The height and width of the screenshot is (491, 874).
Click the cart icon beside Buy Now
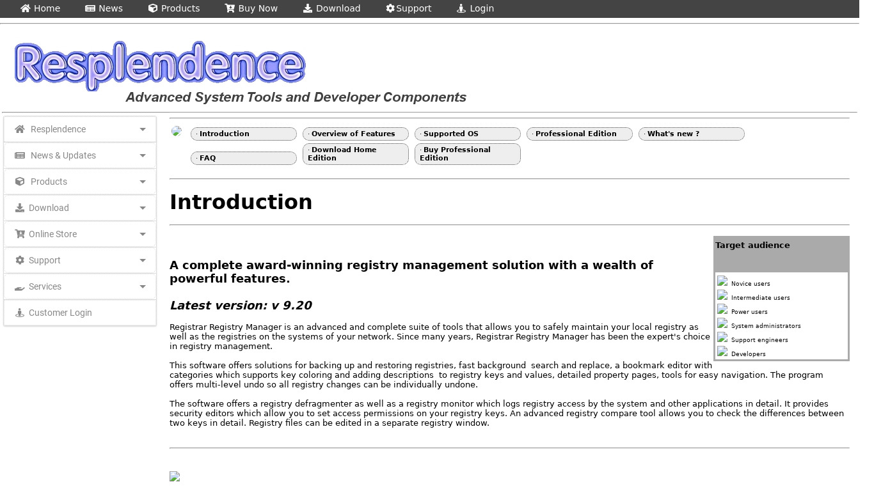[x=230, y=8]
